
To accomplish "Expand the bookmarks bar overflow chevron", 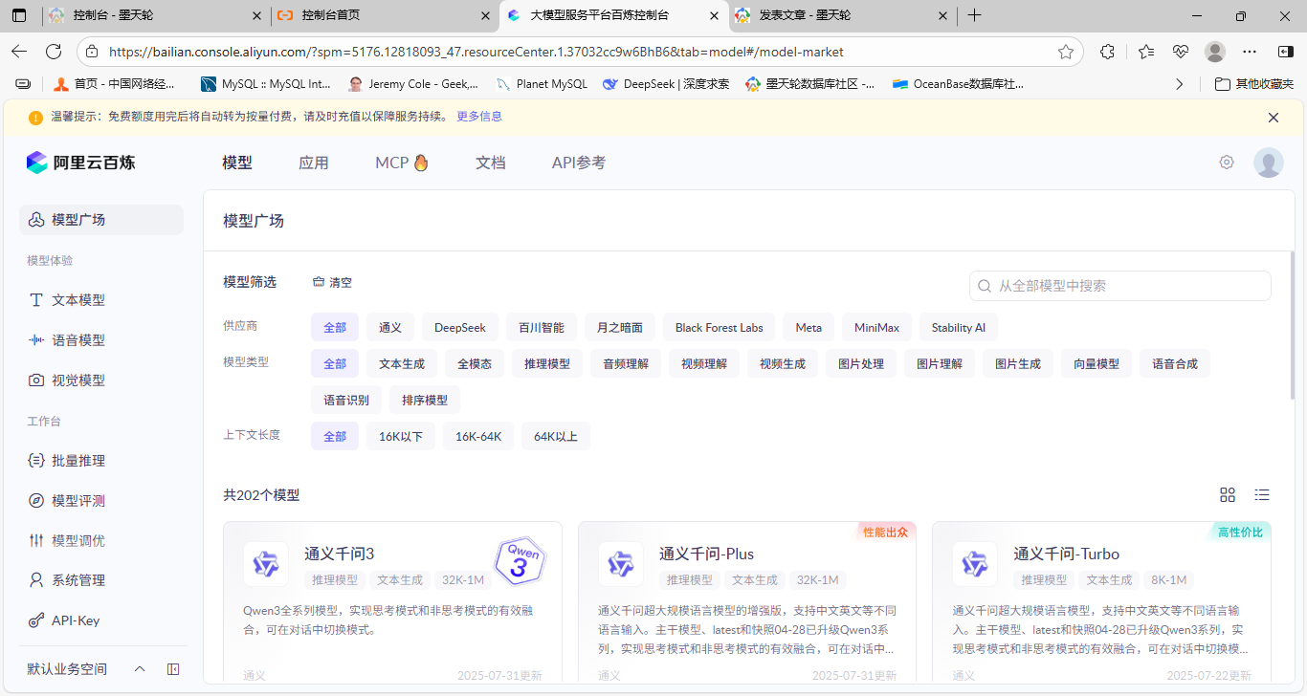I will pos(1180,84).
